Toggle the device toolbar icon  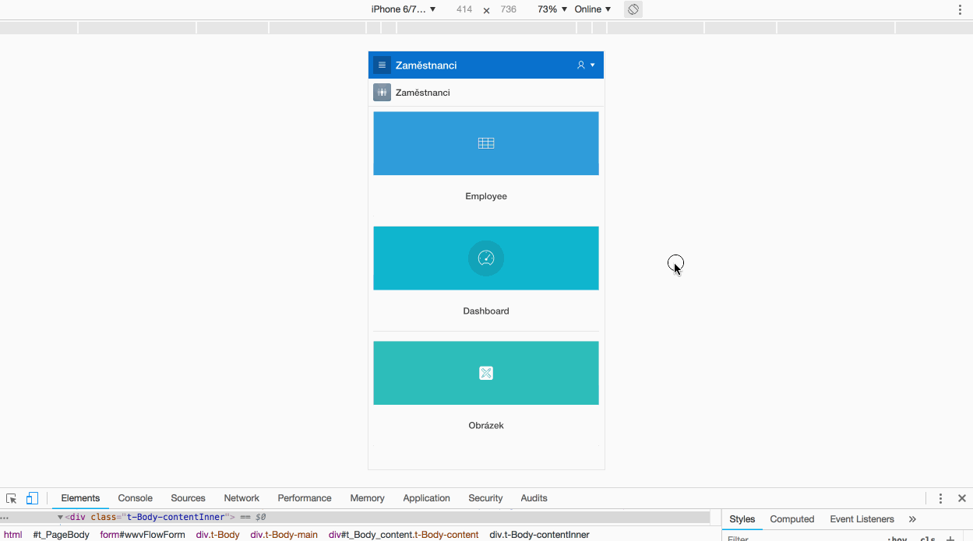(32, 498)
